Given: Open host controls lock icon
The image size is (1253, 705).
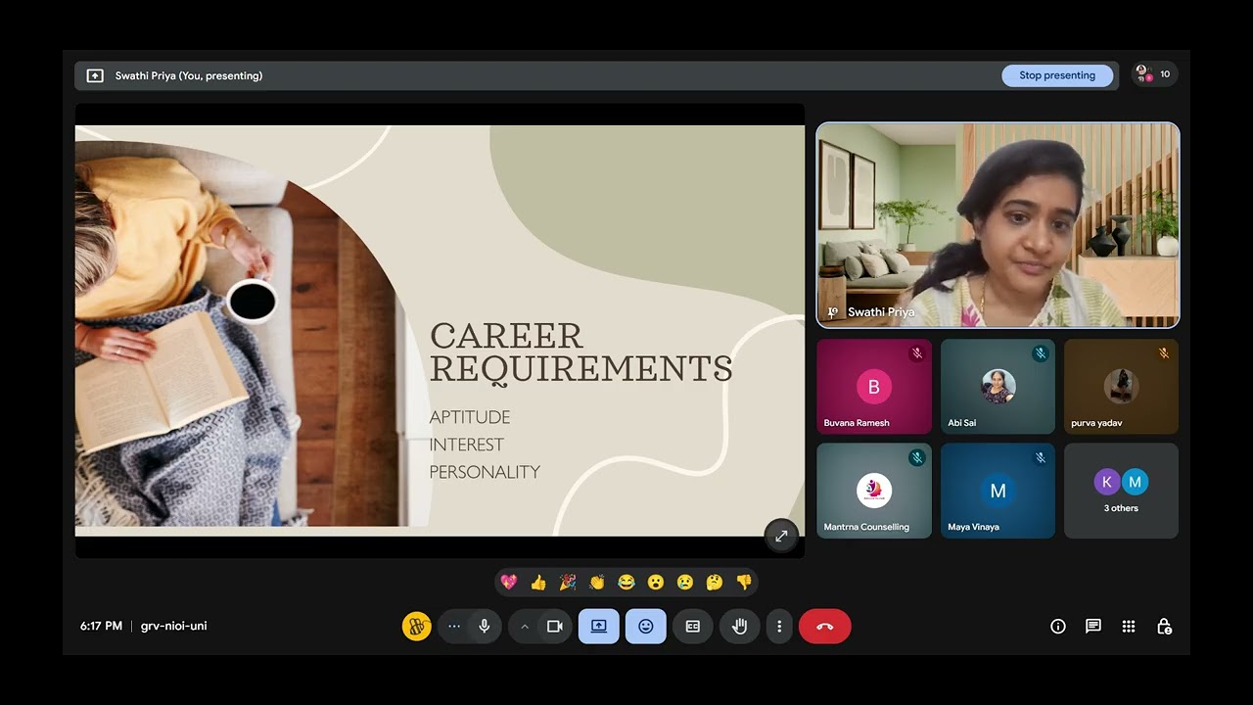Looking at the screenshot, I should click(x=1164, y=627).
